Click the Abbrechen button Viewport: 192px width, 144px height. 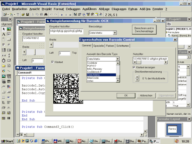(146, 96)
